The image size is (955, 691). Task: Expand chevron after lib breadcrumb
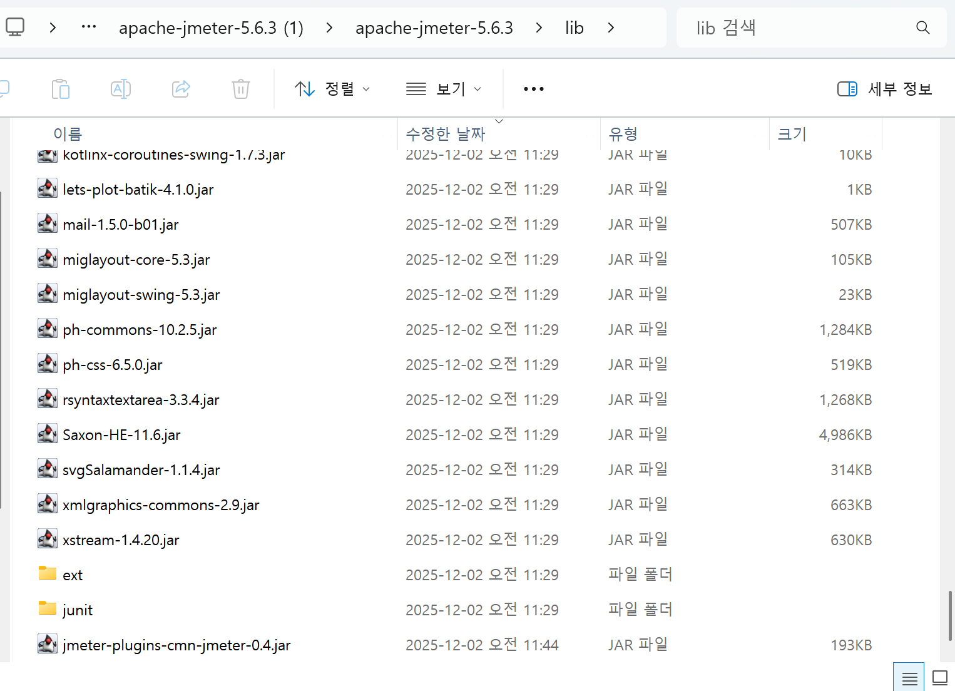(611, 28)
